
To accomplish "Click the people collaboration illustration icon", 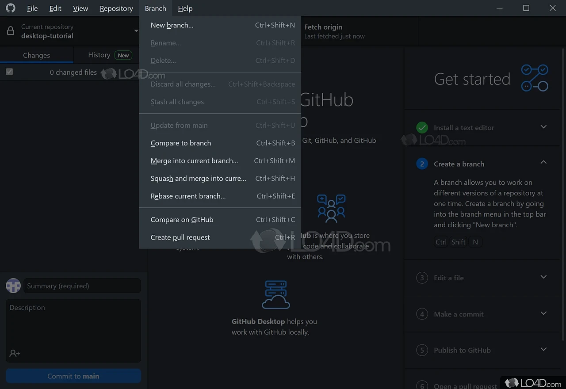I will [x=331, y=208].
